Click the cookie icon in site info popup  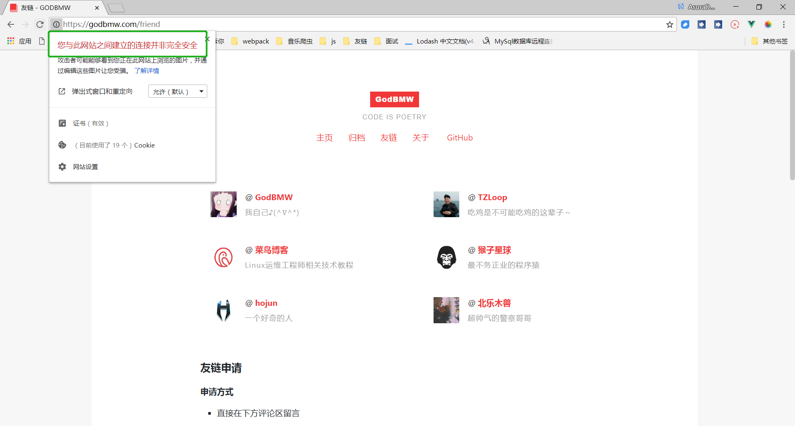62,145
